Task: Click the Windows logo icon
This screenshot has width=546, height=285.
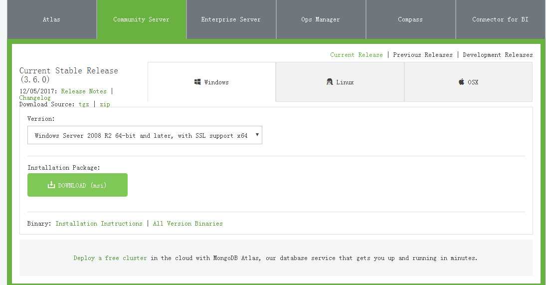Action: click(197, 82)
